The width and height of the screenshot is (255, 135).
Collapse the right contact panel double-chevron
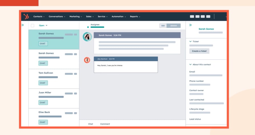191,25
